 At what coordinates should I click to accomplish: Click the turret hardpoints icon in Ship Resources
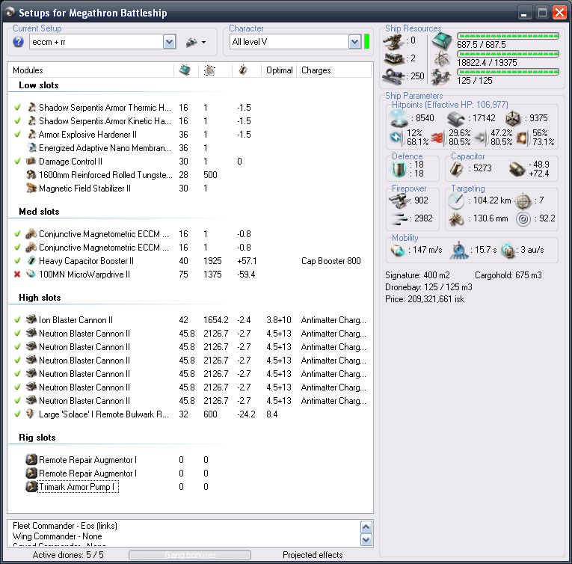(393, 43)
